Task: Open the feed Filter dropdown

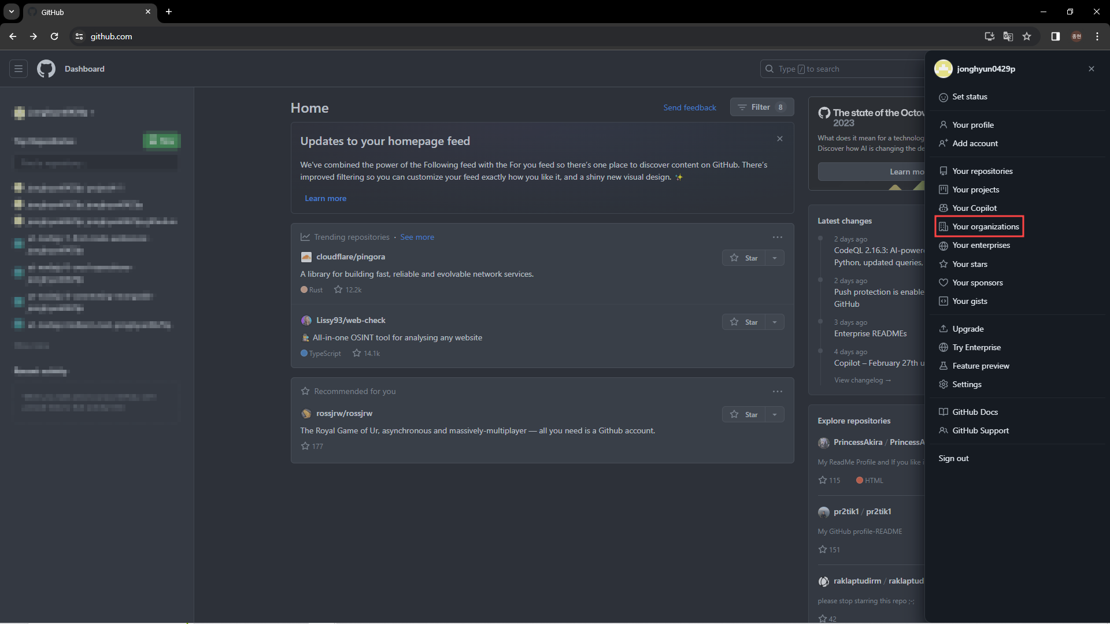Action: [x=761, y=107]
